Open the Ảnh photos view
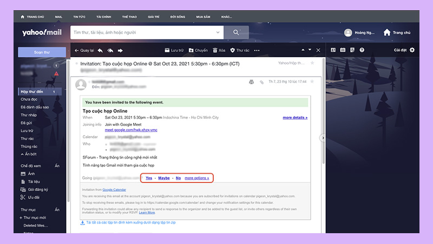Viewport: 433px width, 244px height. (28, 173)
